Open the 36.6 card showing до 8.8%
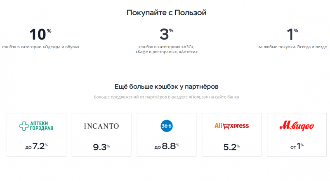The height and width of the screenshot is (181, 330). [x=167, y=135]
